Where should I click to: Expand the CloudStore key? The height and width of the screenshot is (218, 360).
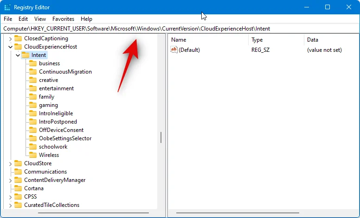point(10,163)
